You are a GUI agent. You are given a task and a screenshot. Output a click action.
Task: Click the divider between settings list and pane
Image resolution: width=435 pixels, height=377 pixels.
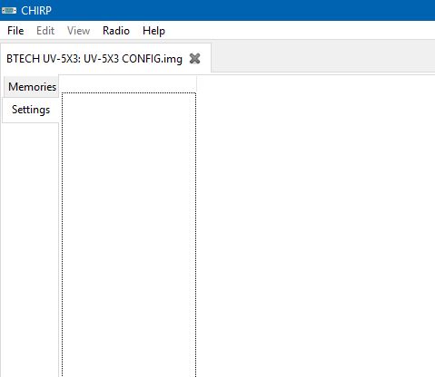[x=197, y=227]
